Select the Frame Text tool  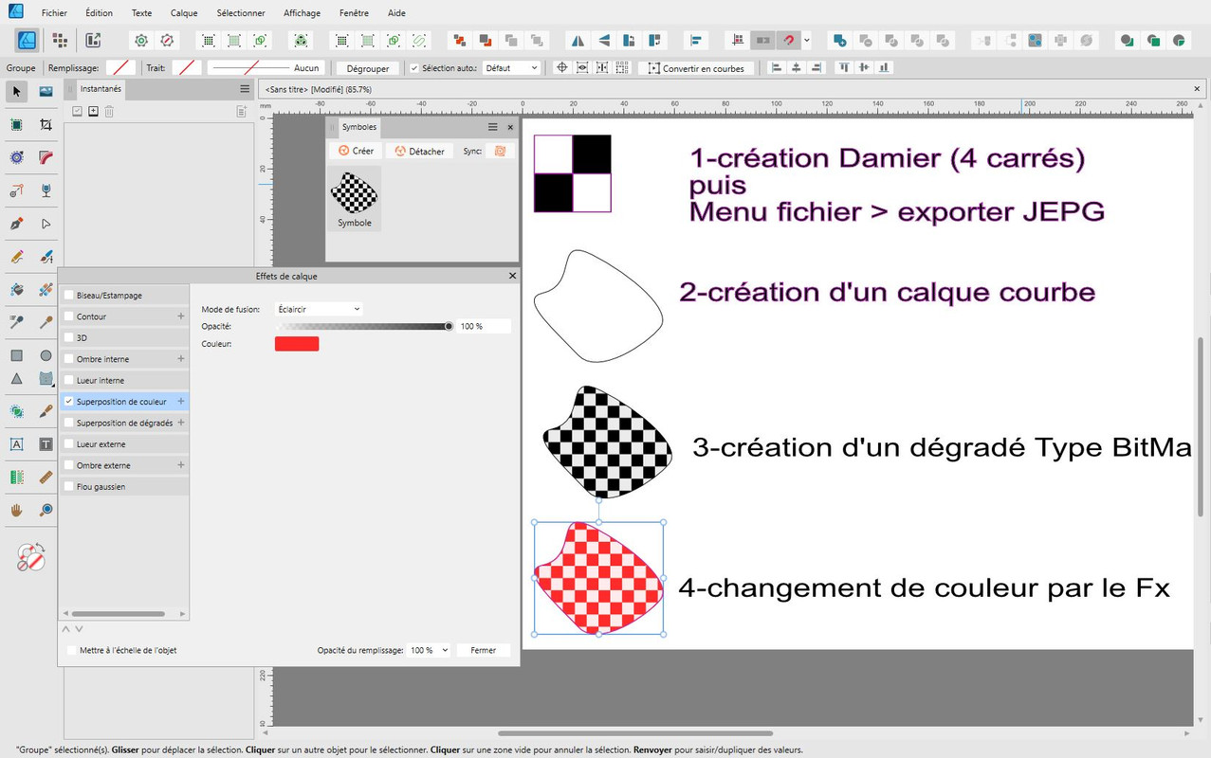[x=46, y=444]
